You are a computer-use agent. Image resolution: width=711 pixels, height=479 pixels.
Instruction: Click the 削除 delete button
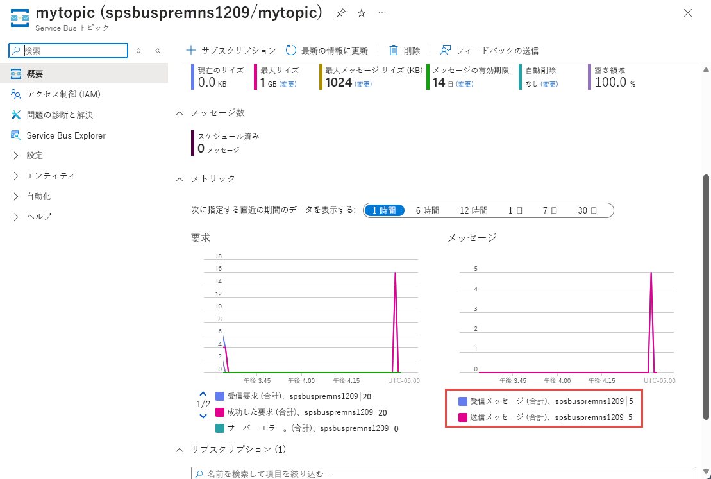(405, 51)
